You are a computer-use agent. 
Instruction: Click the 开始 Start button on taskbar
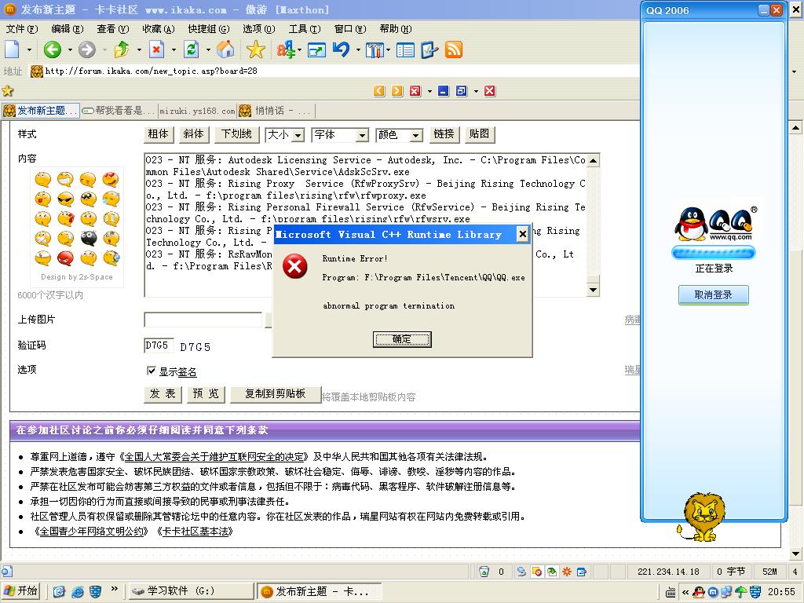click(x=20, y=591)
